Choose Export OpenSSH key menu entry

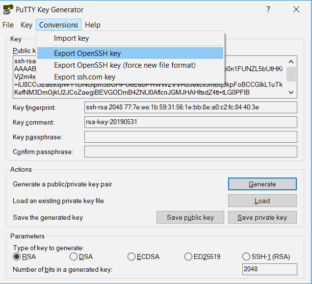[x=87, y=53]
